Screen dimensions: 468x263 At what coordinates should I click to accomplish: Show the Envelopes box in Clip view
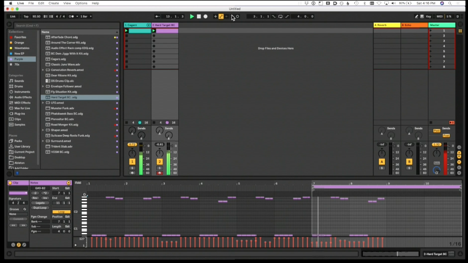point(24,245)
